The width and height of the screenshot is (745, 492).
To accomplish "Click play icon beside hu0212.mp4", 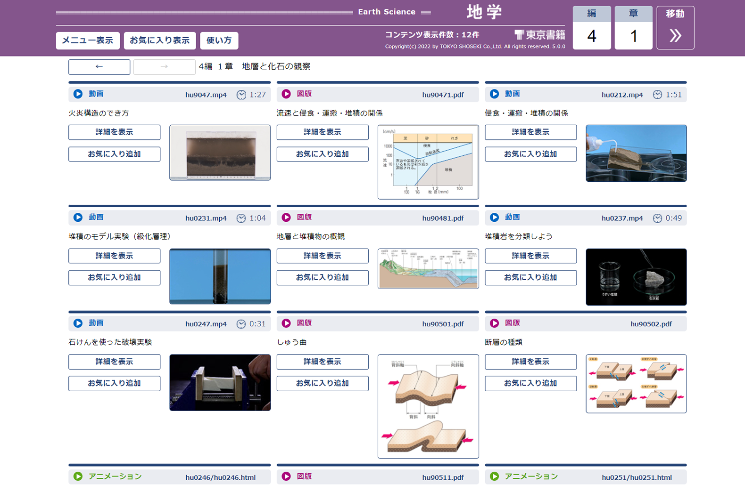I will (x=494, y=94).
